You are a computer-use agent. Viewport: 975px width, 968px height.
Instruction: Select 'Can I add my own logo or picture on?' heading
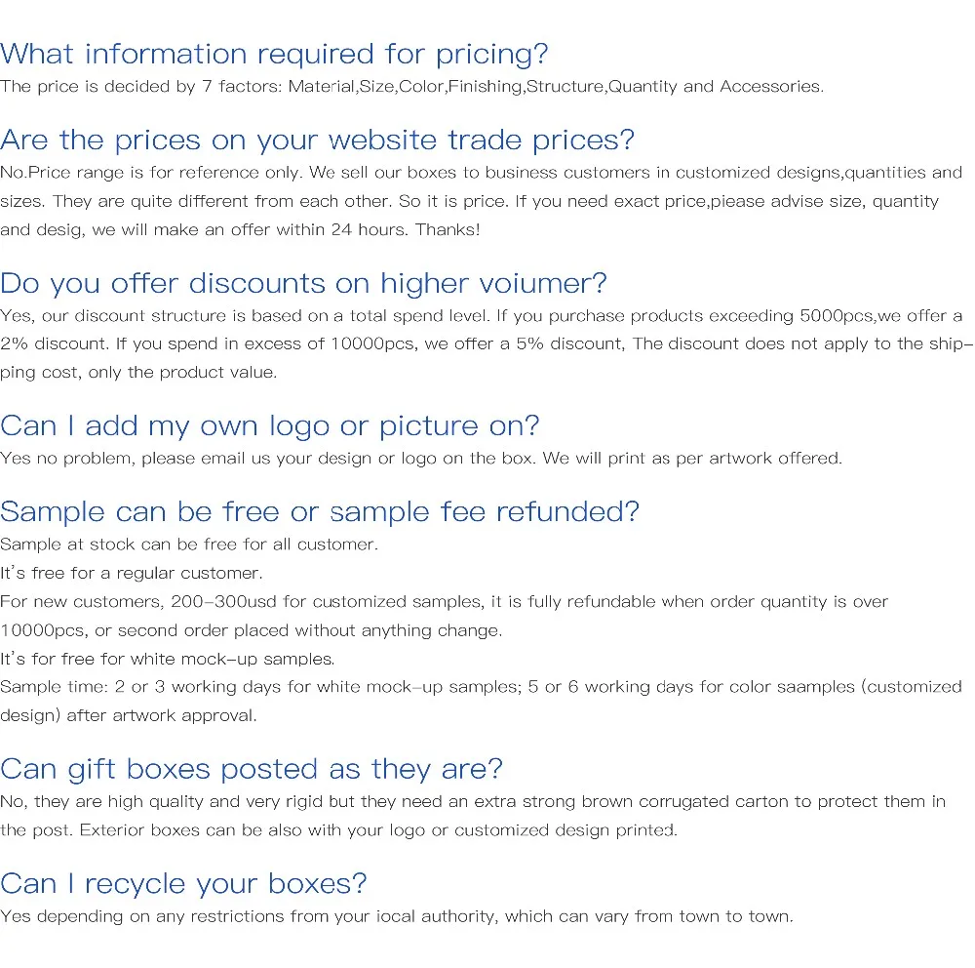pyautogui.click(x=270, y=426)
